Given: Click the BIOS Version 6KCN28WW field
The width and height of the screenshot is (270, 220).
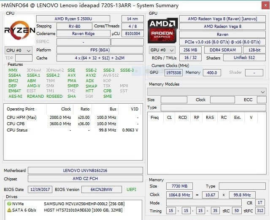Looking at the screenshot, I should click(102, 190).
